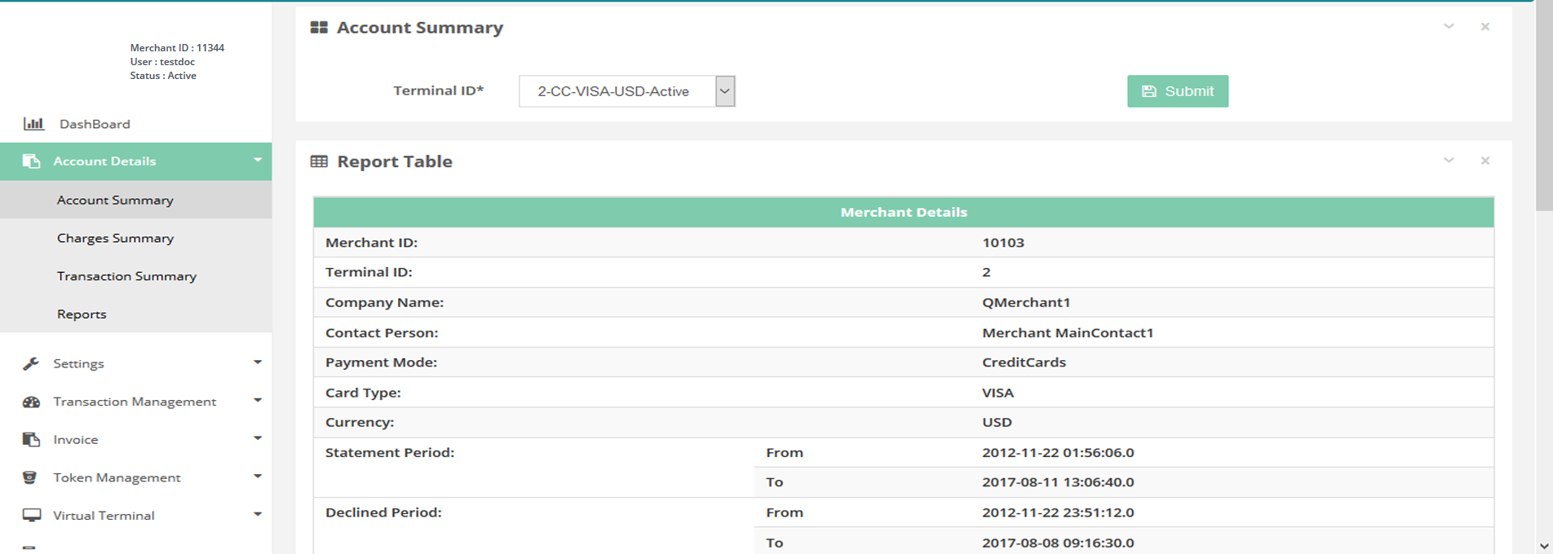Viewport: 1553px width, 554px height.
Task: Click the Report Table grid icon
Action: click(319, 161)
